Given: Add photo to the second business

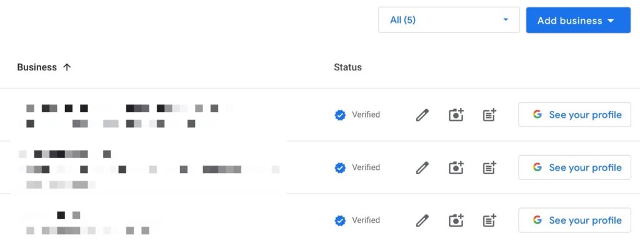Looking at the screenshot, I should (456, 168).
